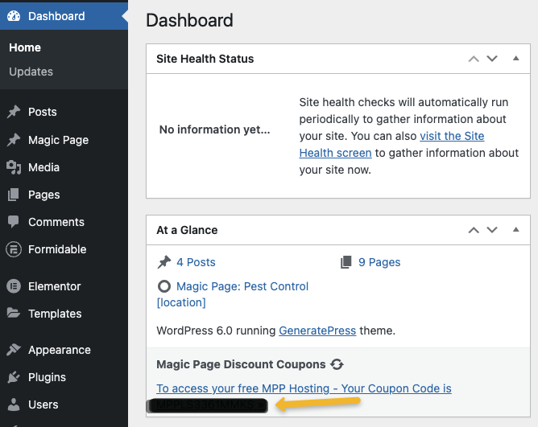Screen dimensions: 538x427
Task: Click the Dashboard gauge icon
Action: point(14,16)
